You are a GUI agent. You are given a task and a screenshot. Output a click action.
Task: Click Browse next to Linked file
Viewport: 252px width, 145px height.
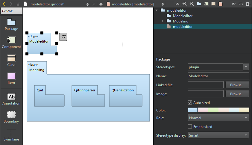pos(237,85)
